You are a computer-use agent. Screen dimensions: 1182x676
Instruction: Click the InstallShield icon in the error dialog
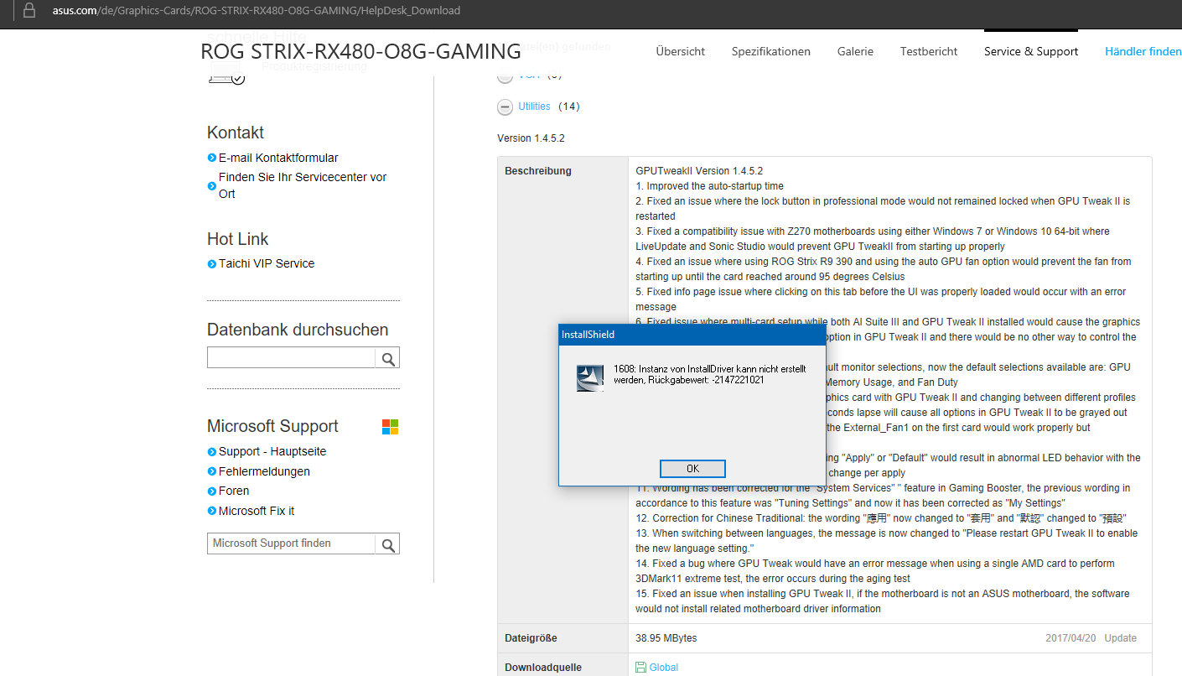pos(590,378)
